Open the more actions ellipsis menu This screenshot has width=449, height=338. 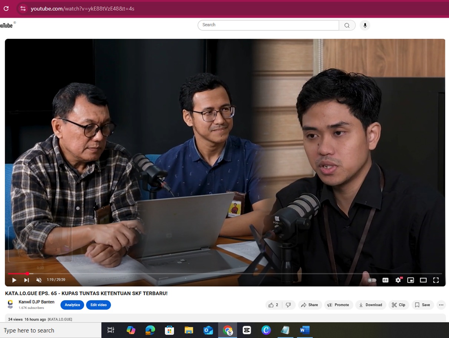pyautogui.click(x=441, y=305)
